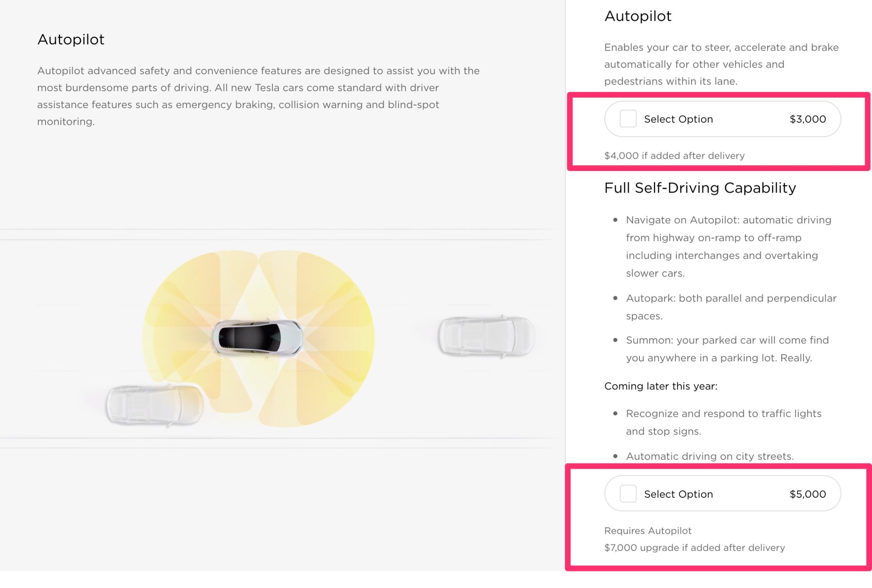This screenshot has height=588, width=872.
Task: Click the dark-roofed Tesla in the sensor illustration
Action: (x=258, y=337)
